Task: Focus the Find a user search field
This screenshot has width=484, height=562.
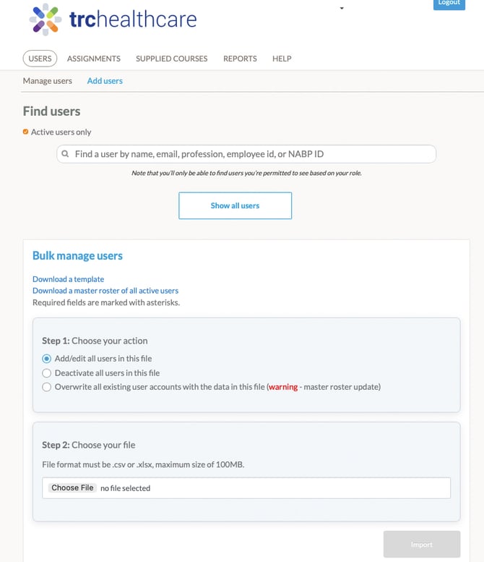Action: (246, 154)
